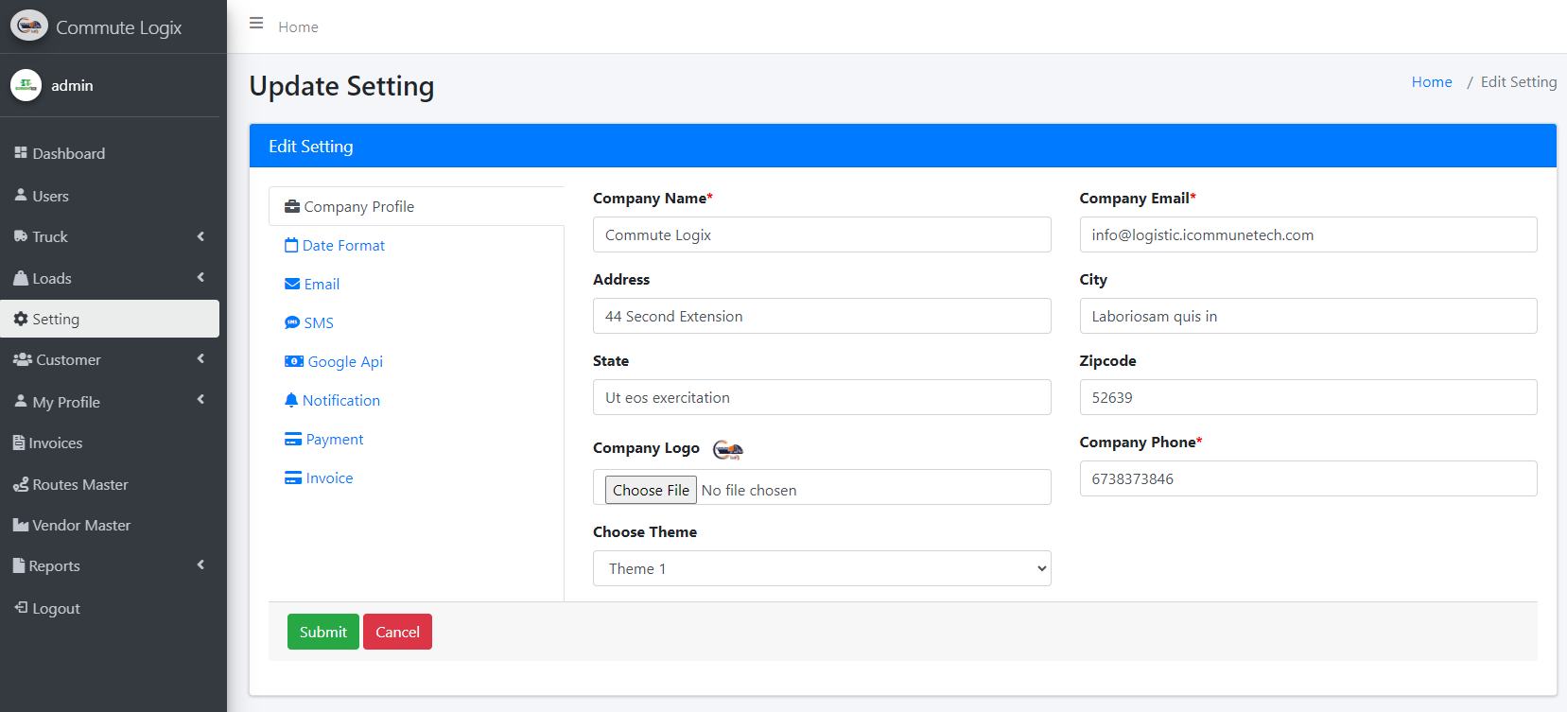Screen dimensions: 1567x712
Task: Open the Invoices sidebar item
Action: point(55,443)
